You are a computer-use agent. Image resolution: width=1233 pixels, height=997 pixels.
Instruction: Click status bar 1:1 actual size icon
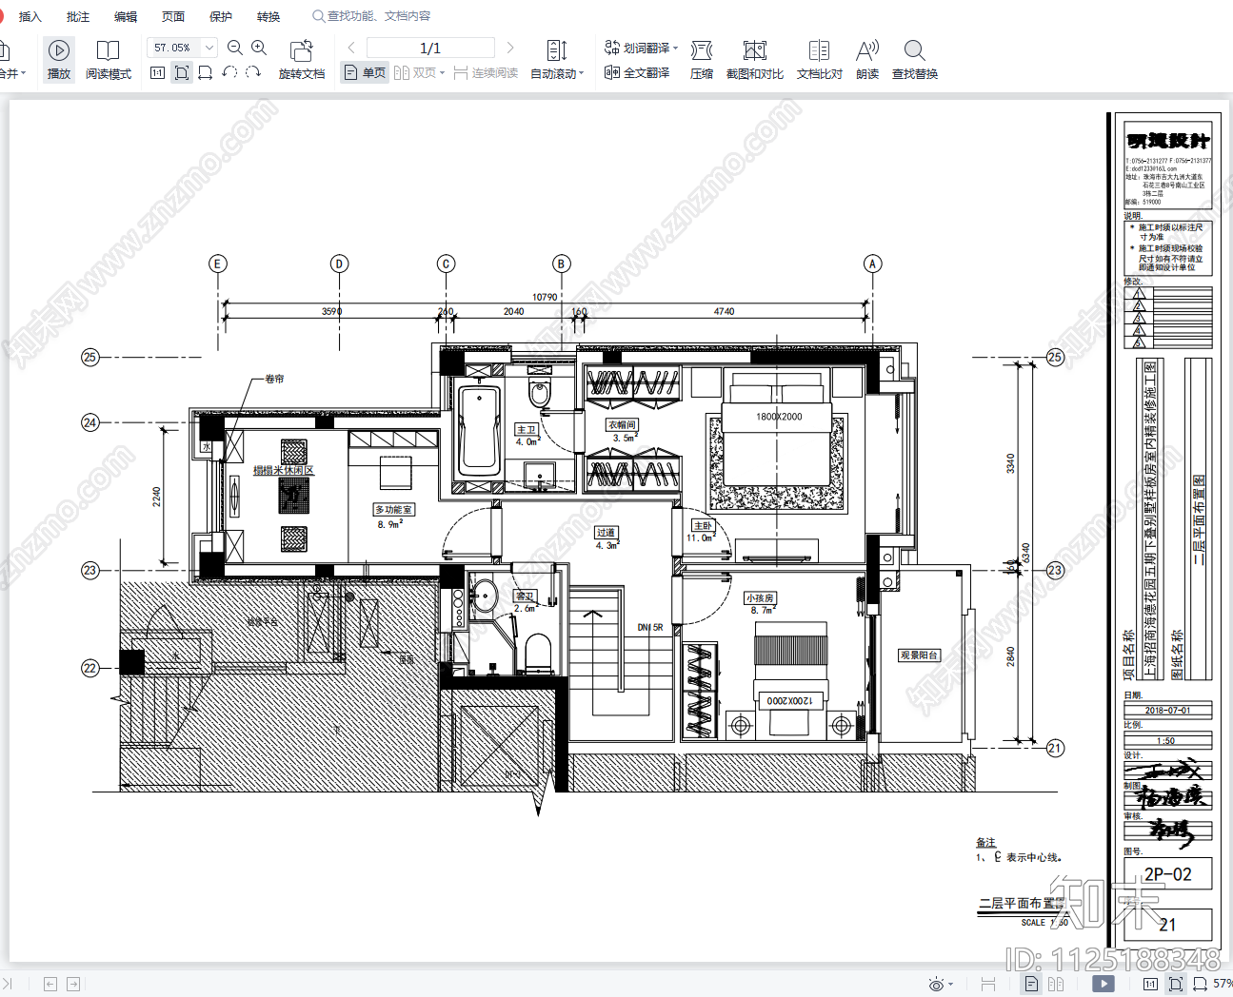pos(1150,984)
